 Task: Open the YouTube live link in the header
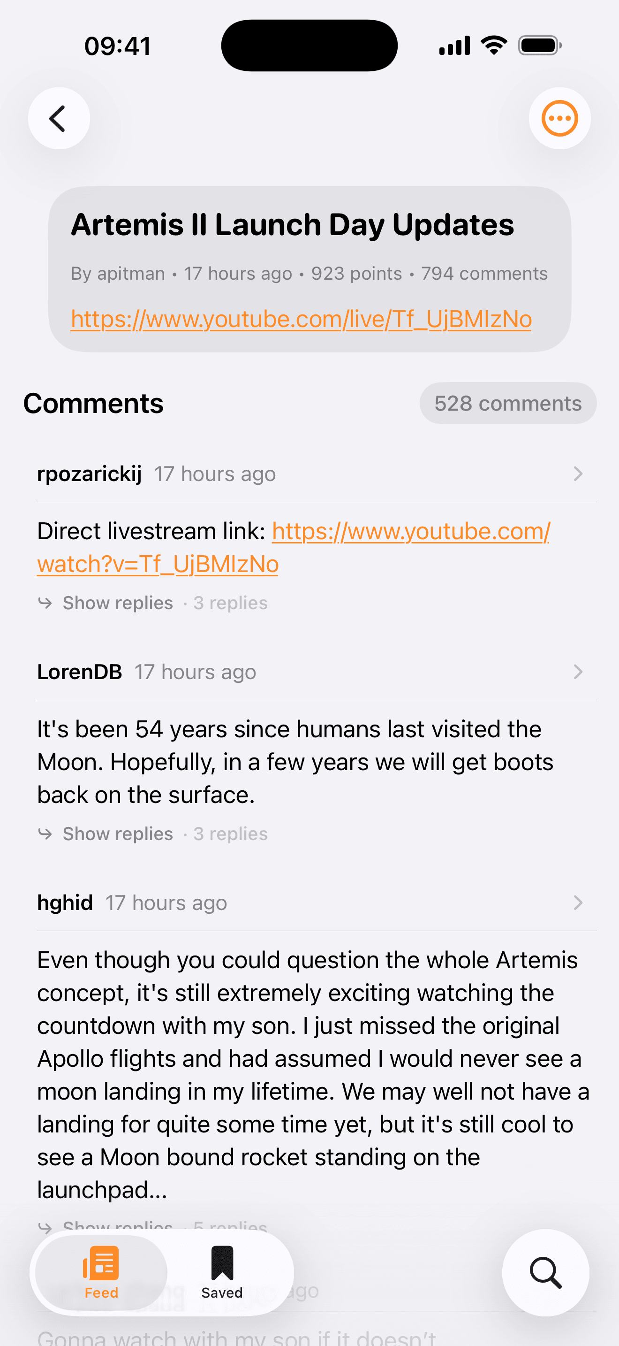(301, 319)
